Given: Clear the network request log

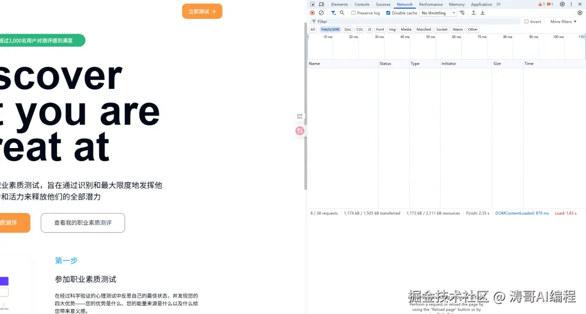Looking at the screenshot, I should tap(321, 12).
